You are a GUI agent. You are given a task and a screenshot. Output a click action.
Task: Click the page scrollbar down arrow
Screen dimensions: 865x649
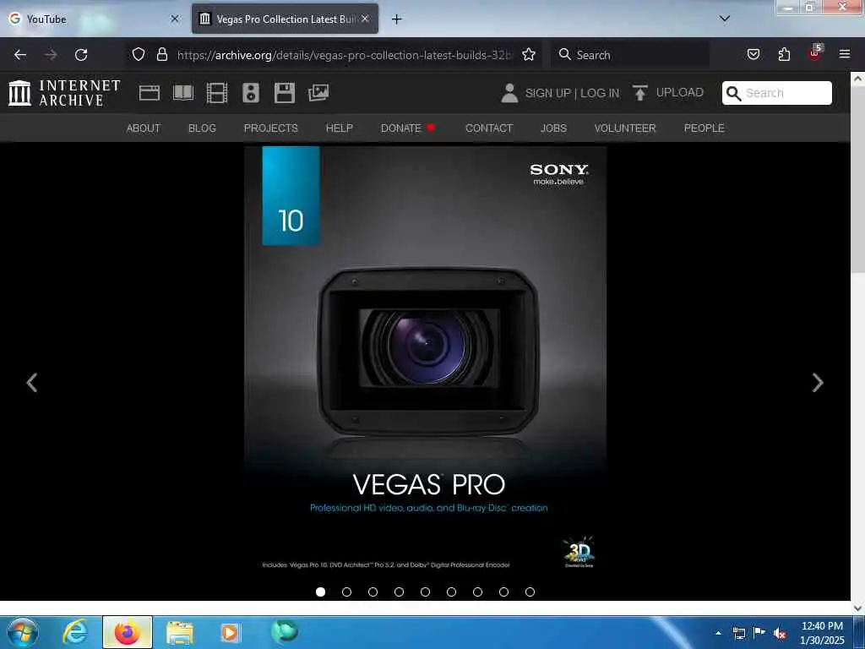858,608
